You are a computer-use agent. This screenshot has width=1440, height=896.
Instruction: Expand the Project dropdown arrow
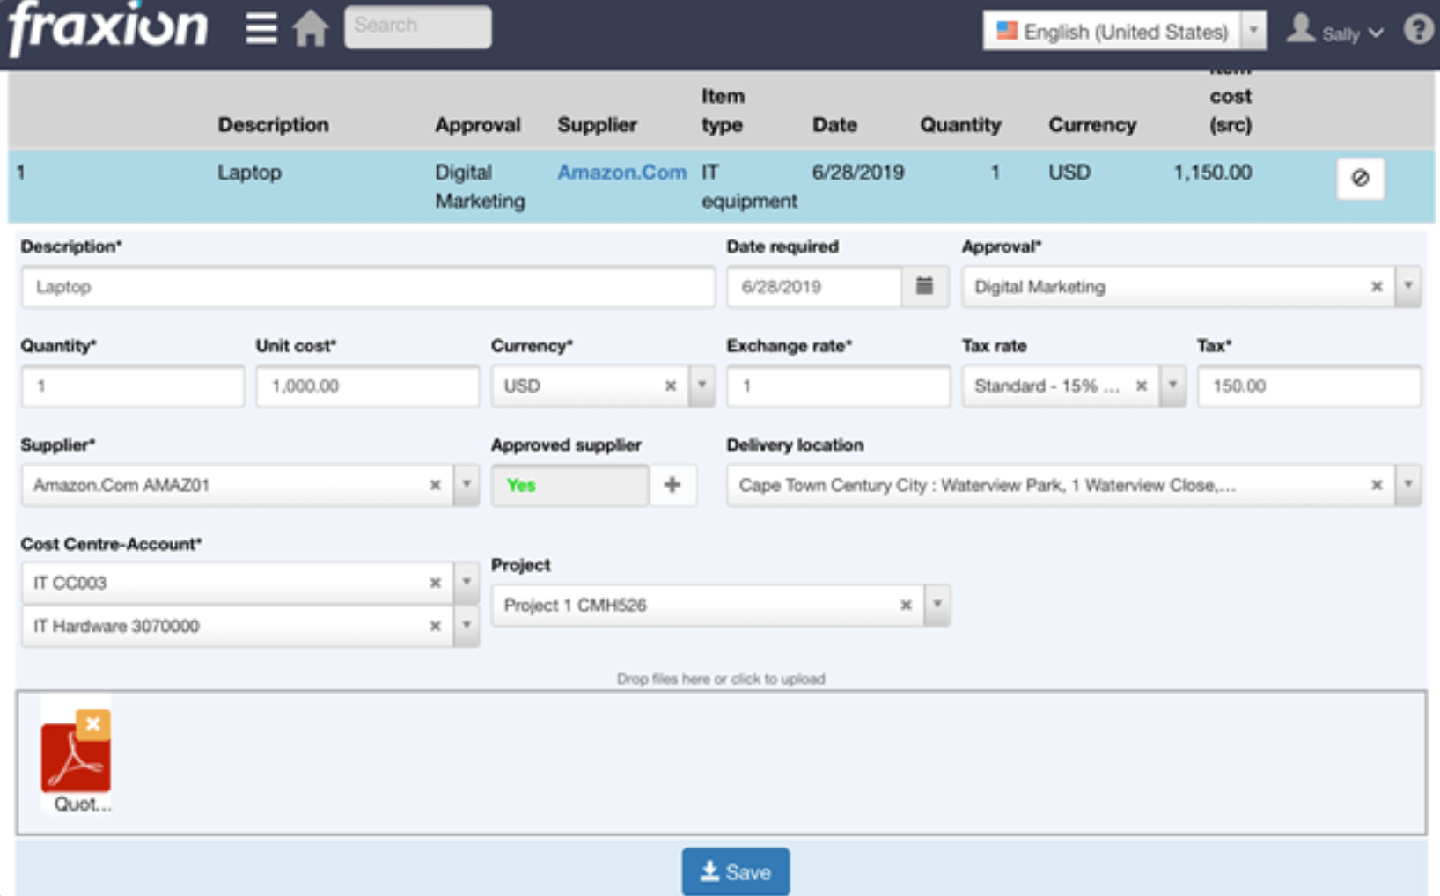point(937,606)
